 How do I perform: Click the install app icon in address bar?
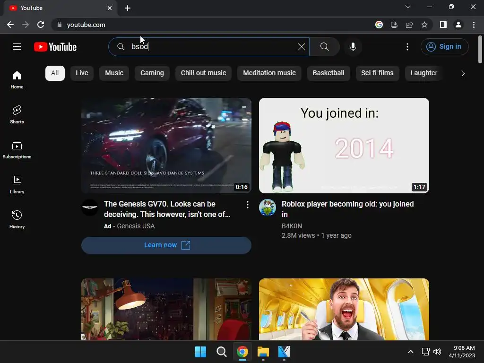pyautogui.click(x=394, y=25)
